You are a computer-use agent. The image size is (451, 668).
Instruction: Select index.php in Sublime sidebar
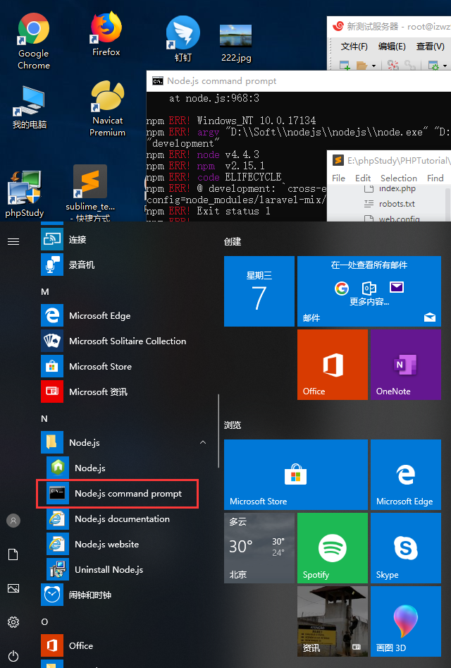[397, 189]
